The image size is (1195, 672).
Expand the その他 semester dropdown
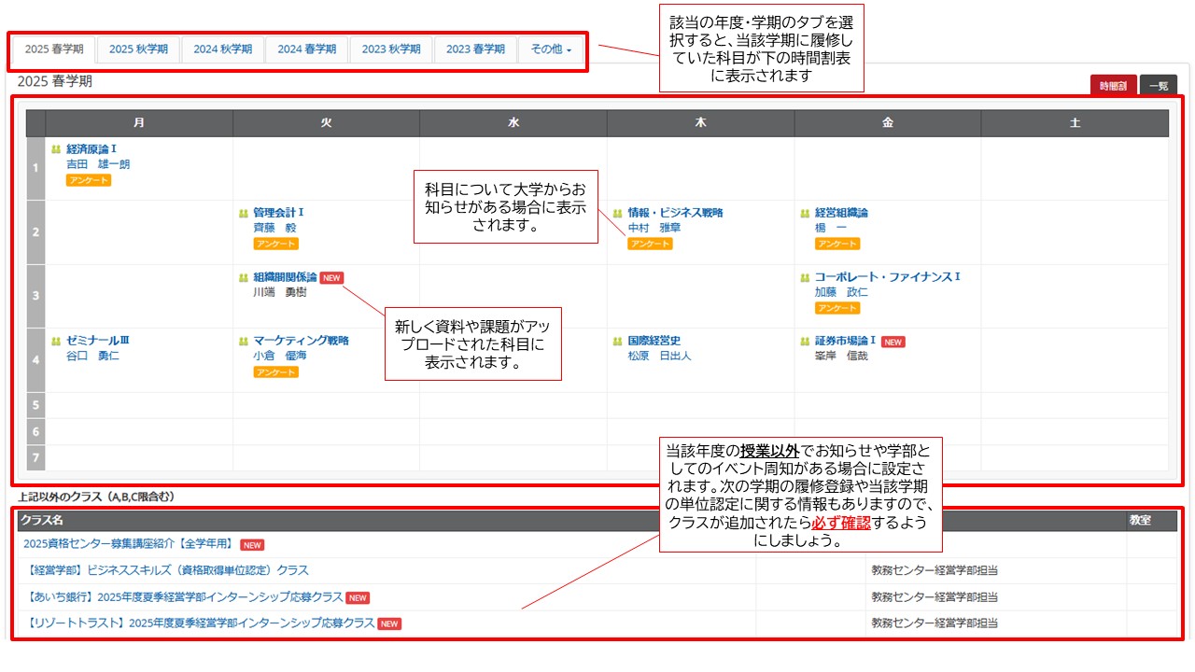(x=551, y=49)
